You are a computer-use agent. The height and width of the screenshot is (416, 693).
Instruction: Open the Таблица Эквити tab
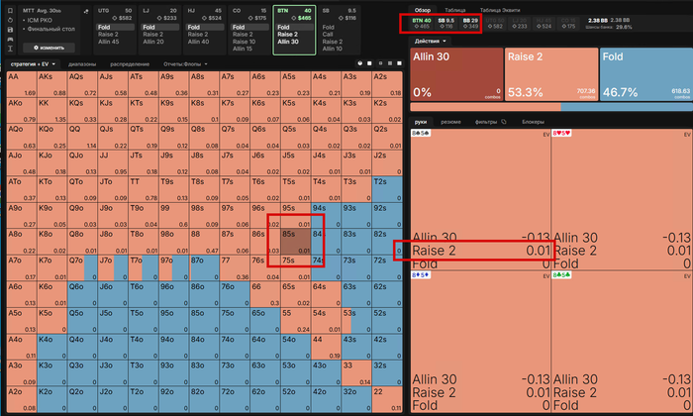click(500, 10)
